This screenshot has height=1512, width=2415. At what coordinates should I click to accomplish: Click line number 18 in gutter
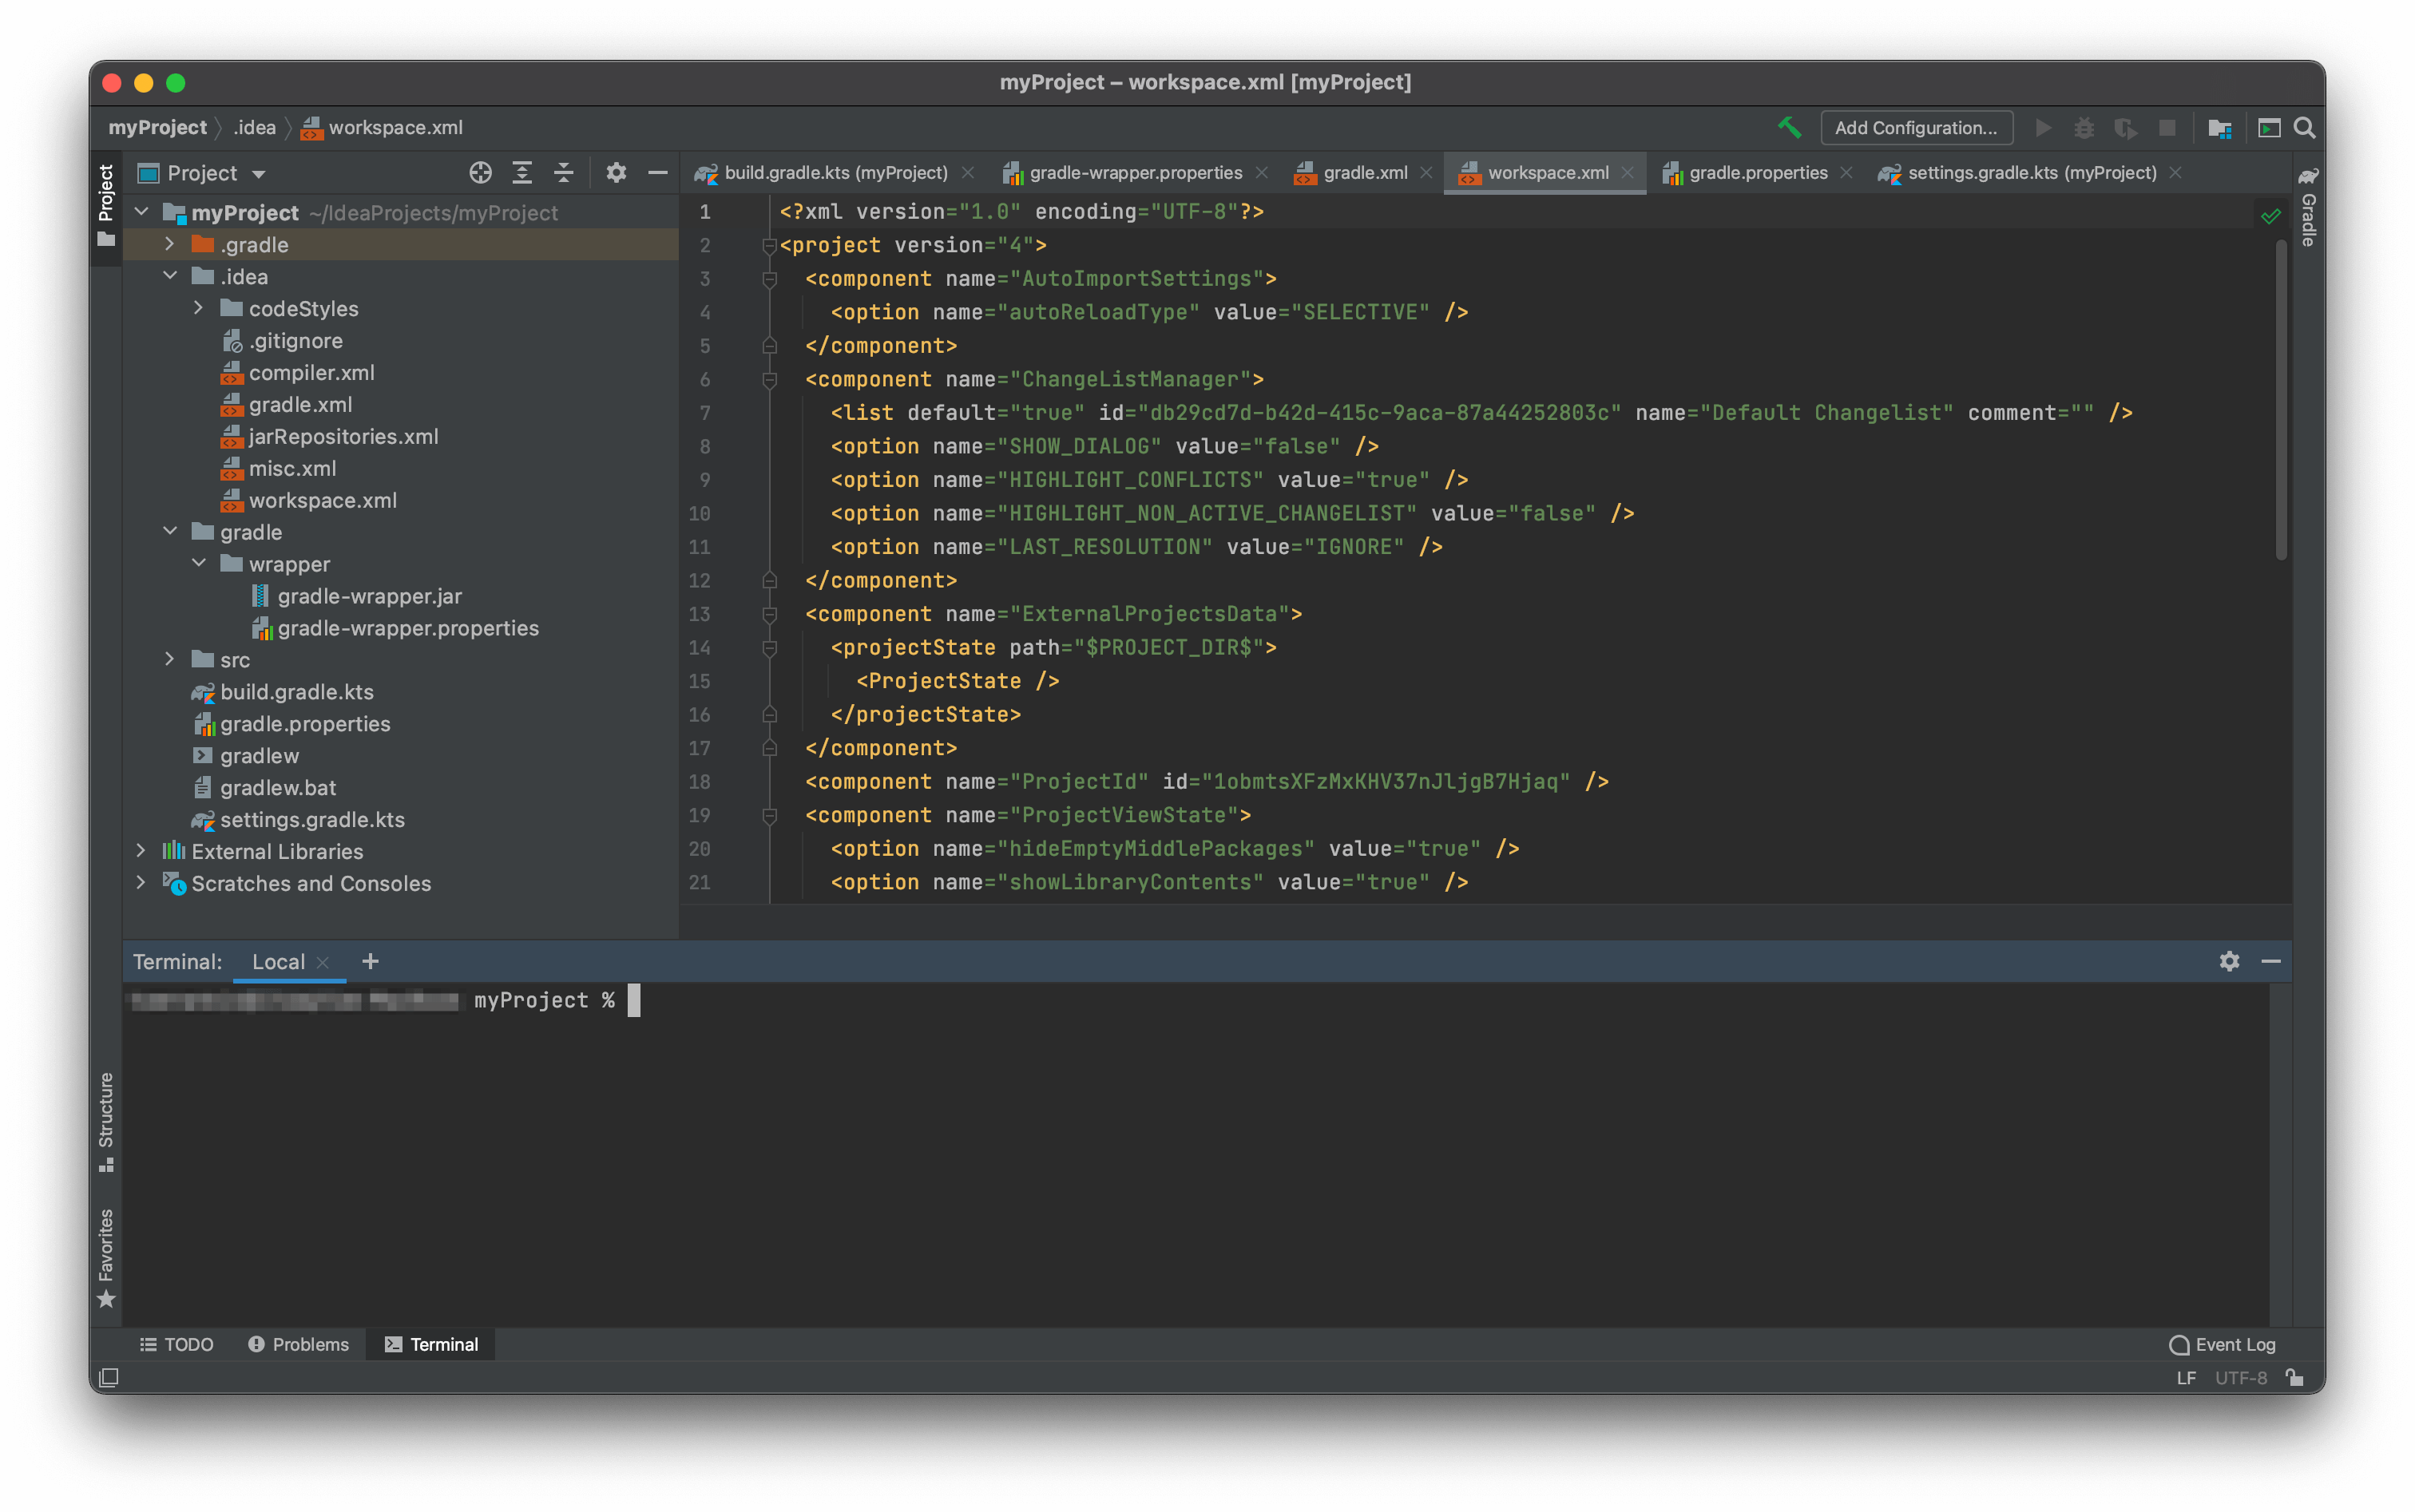click(700, 782)
